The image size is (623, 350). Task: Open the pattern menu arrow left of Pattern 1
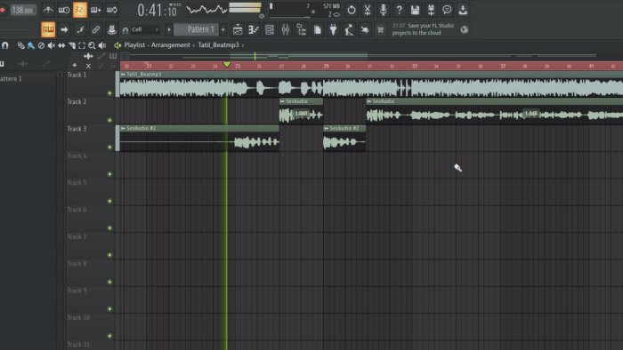[x=168, y=29]
